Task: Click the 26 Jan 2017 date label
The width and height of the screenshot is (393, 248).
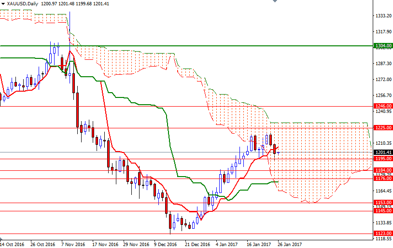Action: click(x=290, y=244)
